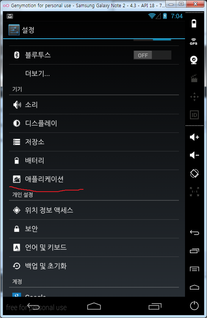Open 보안 security settings
The width and height of the screenshot is (207, 318).
(94, 229)
